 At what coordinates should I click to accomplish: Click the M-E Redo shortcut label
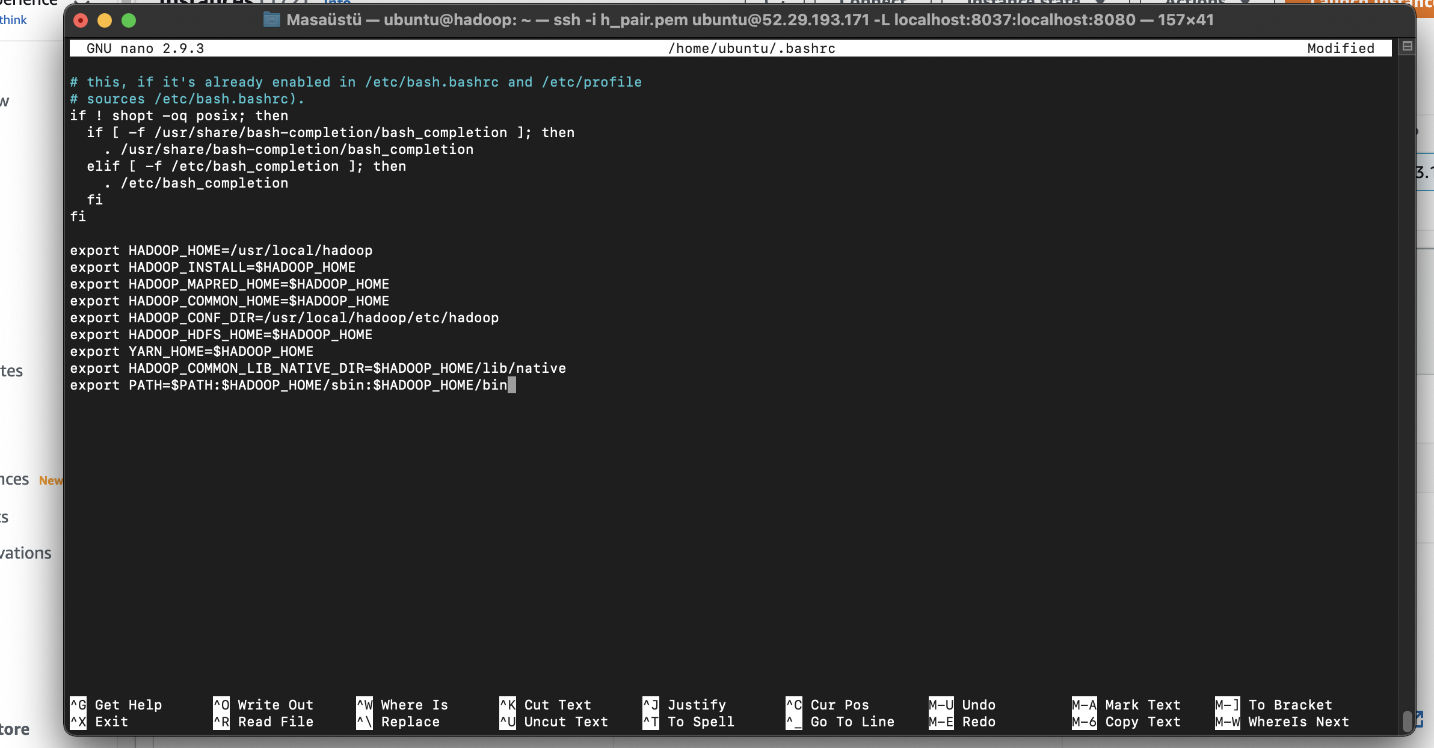(x=979, y=722)
